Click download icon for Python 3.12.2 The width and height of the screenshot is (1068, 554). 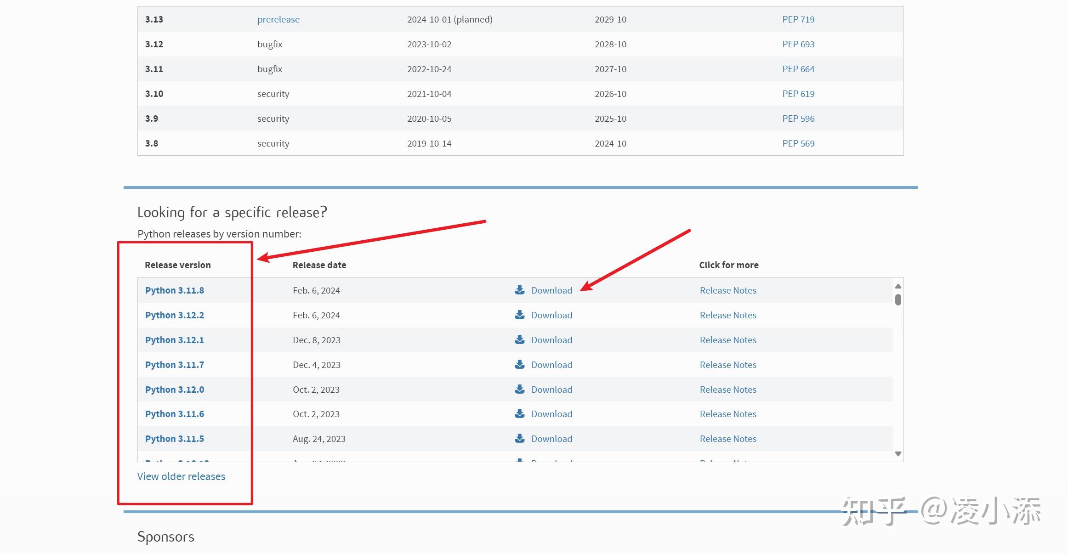pos(519,315)
